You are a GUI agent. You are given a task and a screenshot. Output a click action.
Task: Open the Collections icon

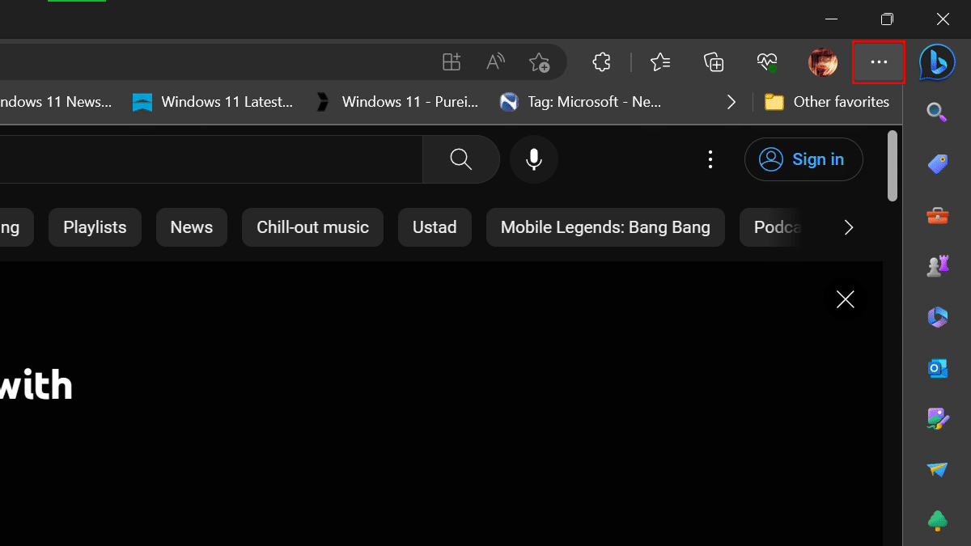point(713,62)
